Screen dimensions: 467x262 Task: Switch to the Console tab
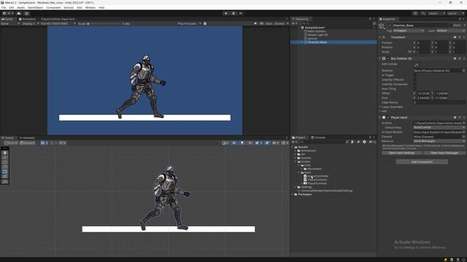318,138
